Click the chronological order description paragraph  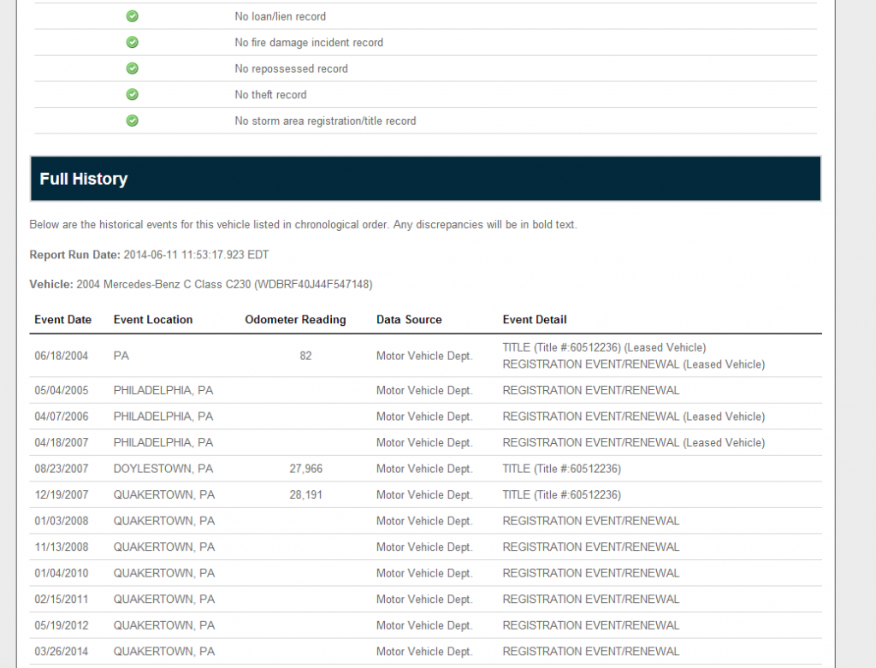pos(304,225)
